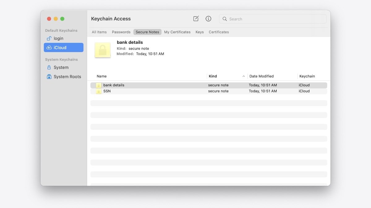Click the Kind value in preview header
371x208 pixels.
[139, 48]
